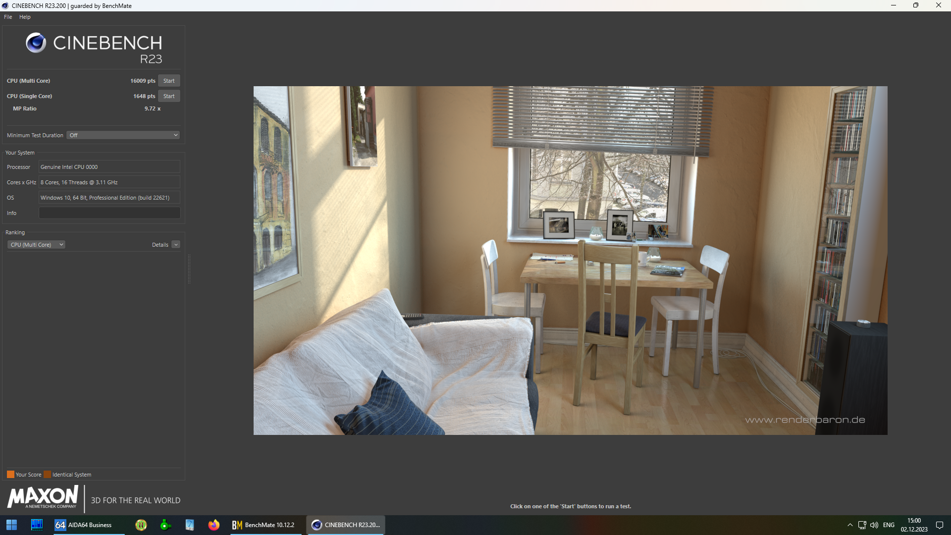Click the status hint about 'Start' buttons
Image resolution: width=951 pixels, height=535 pixels.
(x=571, y=506)
